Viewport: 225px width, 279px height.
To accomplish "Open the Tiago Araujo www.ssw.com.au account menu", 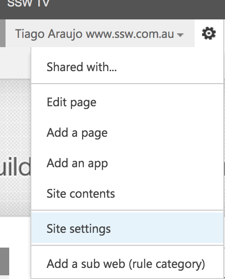I will tap(100, 33).
